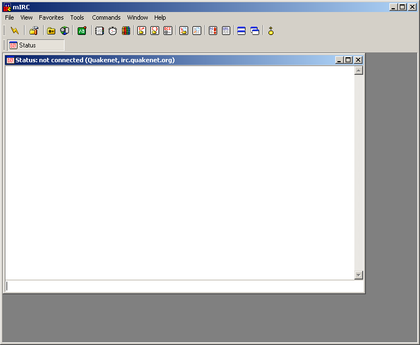Click the Status window scroll down arrow
Viewport: 420px width, 345px height.
coord(359,275)
